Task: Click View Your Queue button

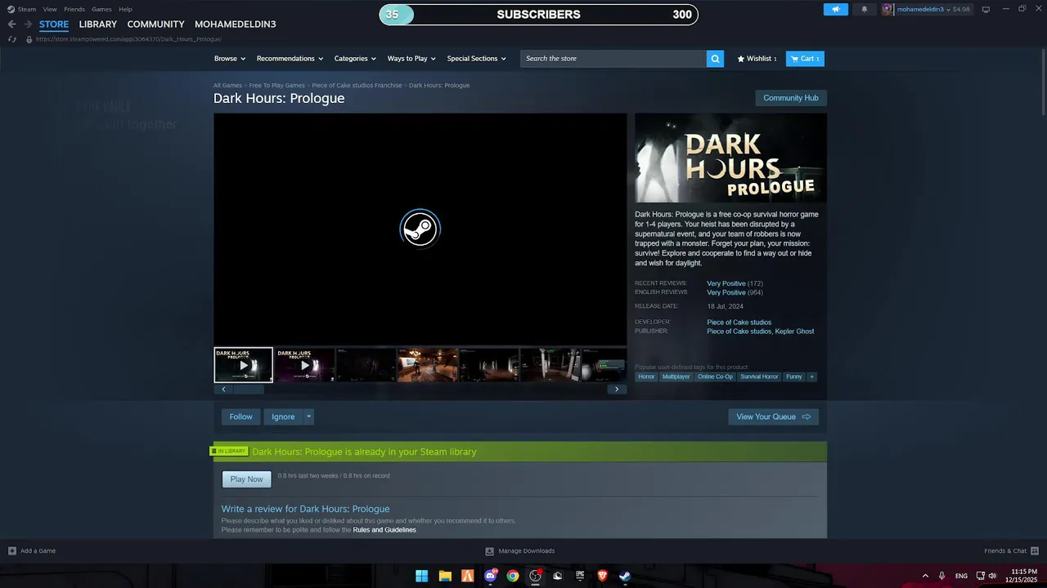Action: [773, 416]
